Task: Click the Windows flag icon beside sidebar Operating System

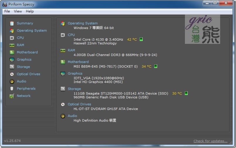Action: click(x=12, y=31)
